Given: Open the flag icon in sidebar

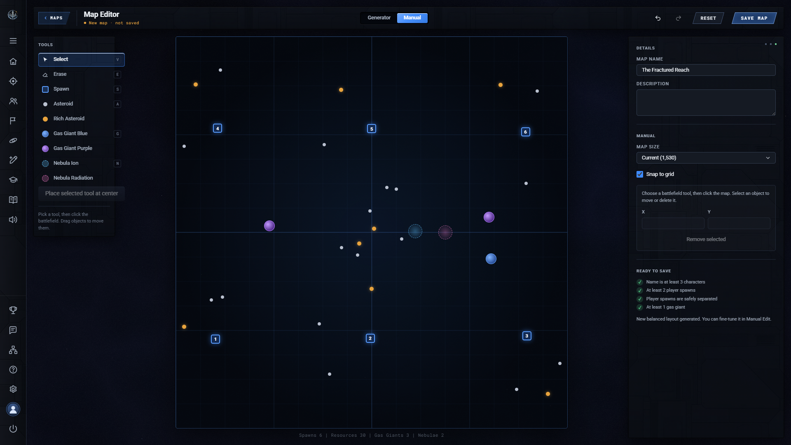Looking at the screenshot, I should pyautogui.click(x=13, y=121).
